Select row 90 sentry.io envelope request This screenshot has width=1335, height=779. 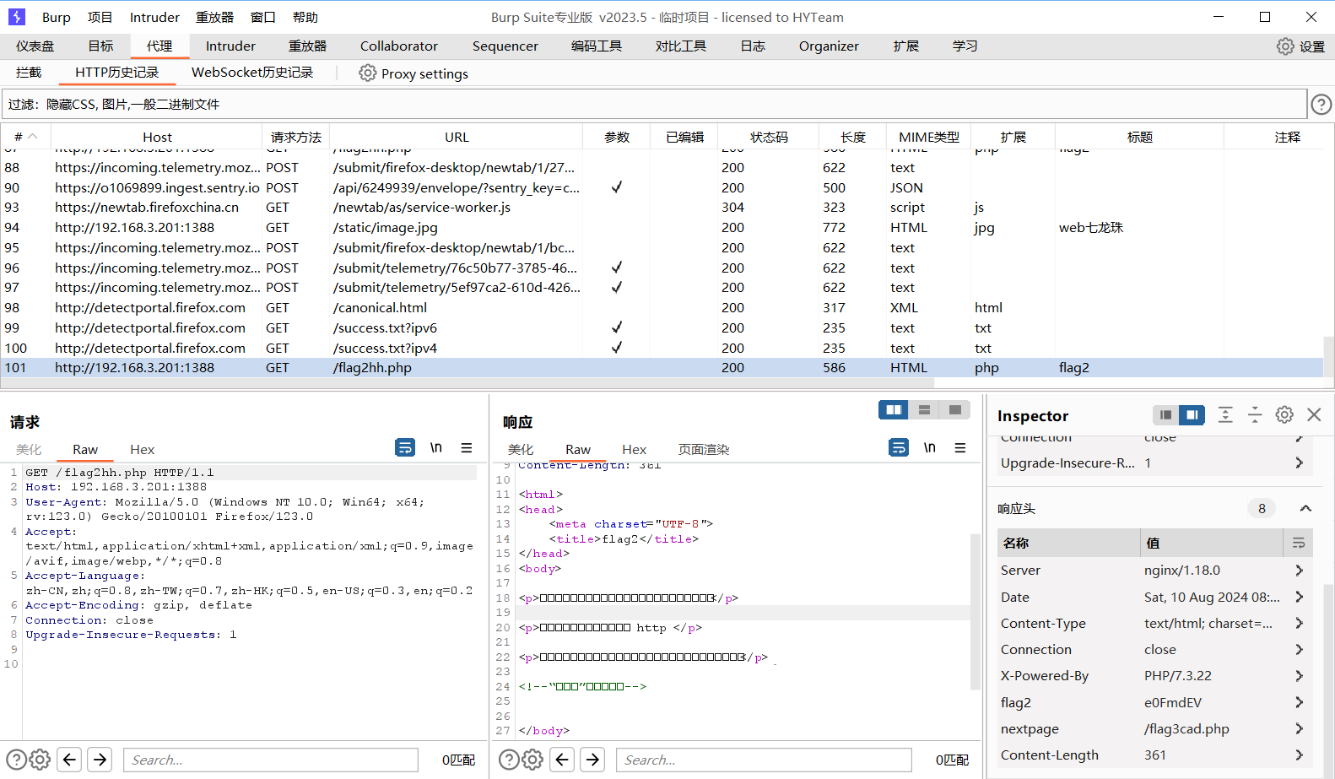662,187
